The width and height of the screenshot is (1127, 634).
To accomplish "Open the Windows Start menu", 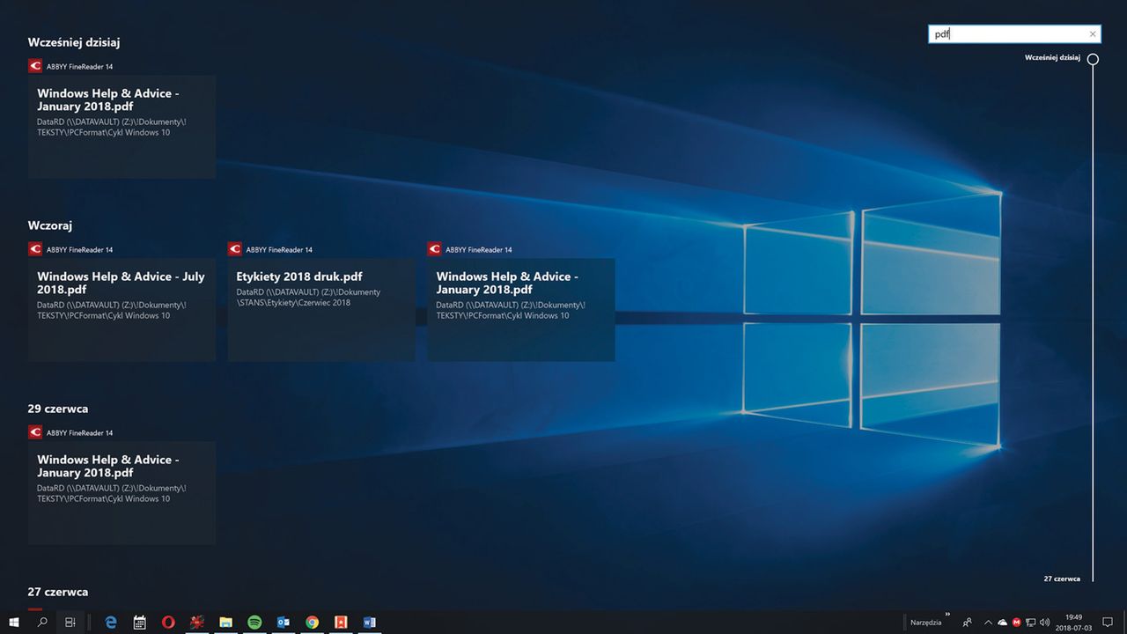I will 14,622.
